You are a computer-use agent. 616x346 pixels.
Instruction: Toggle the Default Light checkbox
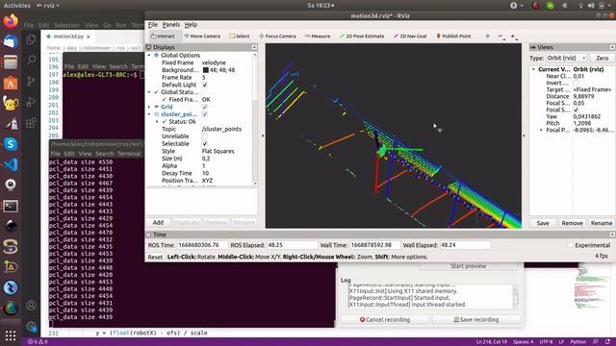point(205,85)
